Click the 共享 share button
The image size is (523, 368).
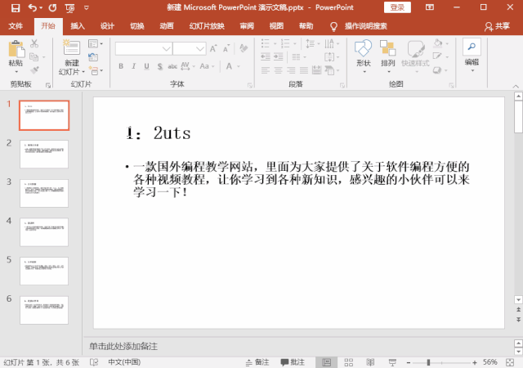[x=498, y=26]
